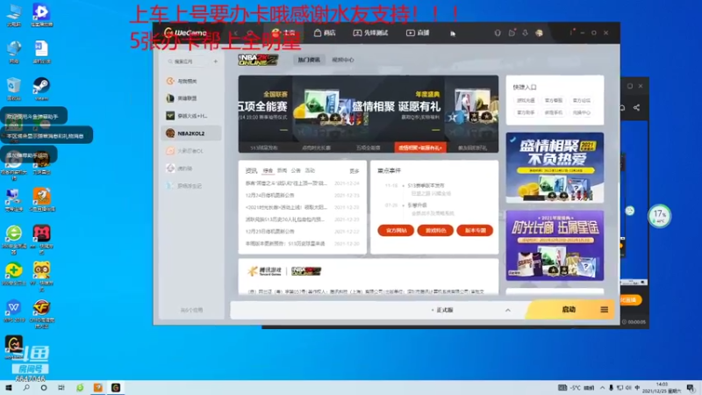
Task: Go back with the navigation arrow
Action: point(236,32)
